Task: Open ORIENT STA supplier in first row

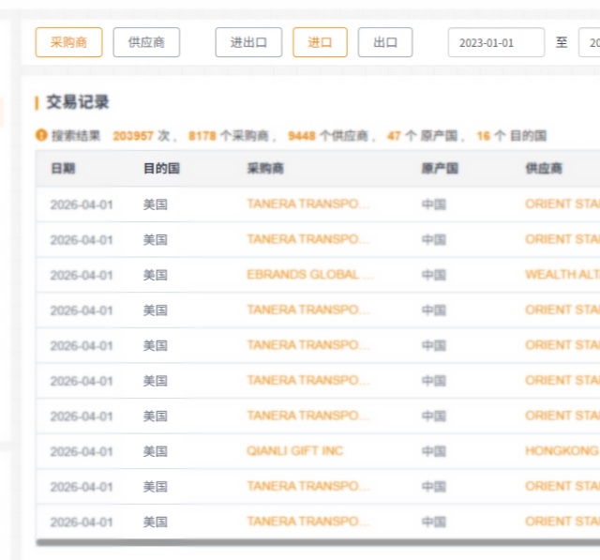Action: tap(562, 204)
